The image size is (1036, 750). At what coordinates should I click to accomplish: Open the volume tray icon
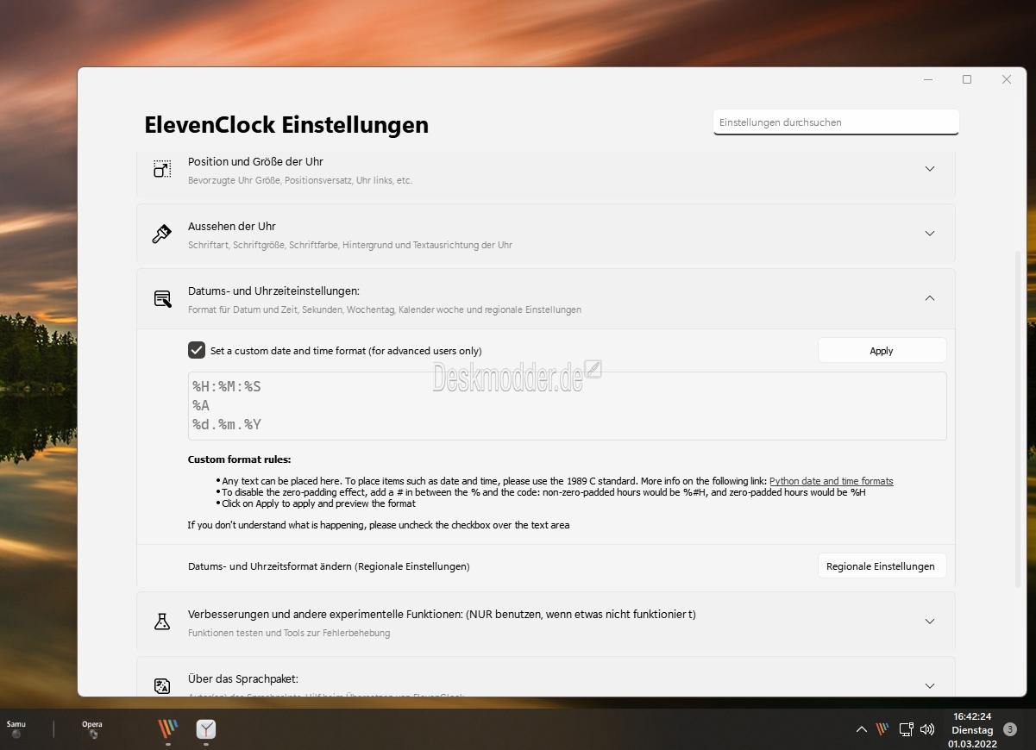coord(927,729)
